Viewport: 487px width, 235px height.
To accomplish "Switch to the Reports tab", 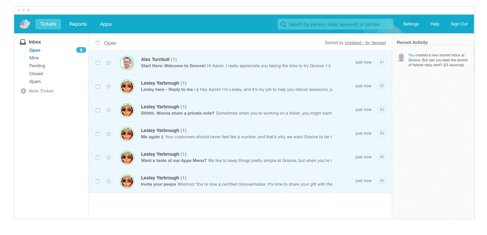I will coord(78,24).
